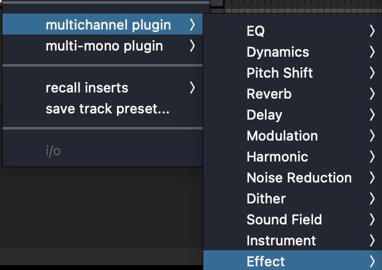Viewport: 382px width, 270px height.
Task: Select the Pitch Shift category
Action: point(293,73)
